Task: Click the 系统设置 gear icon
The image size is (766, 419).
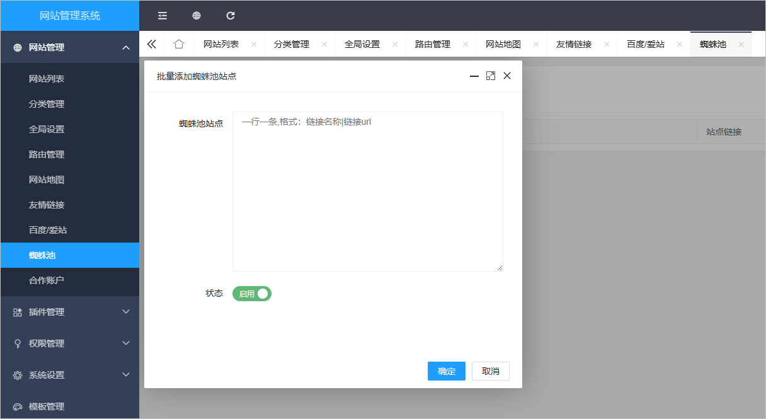Action: coord(18,375)
